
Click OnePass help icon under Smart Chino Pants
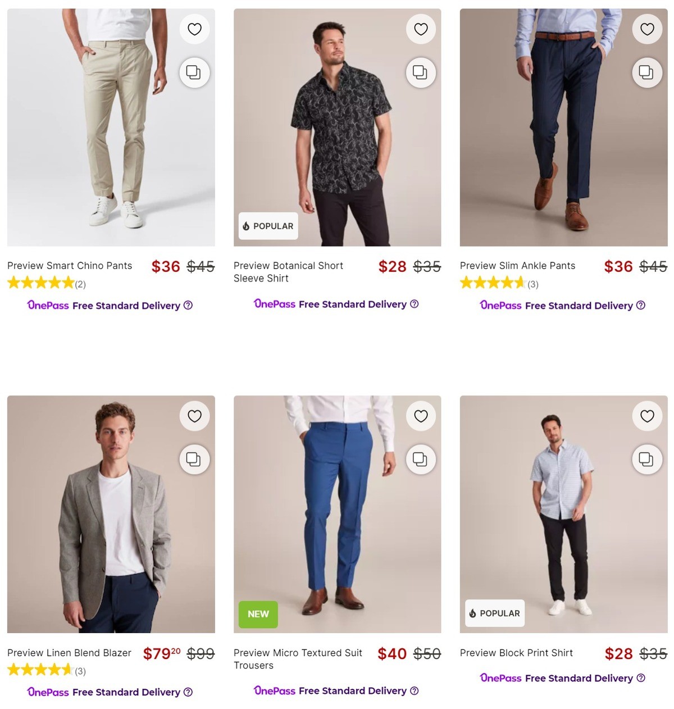(186, 305)
